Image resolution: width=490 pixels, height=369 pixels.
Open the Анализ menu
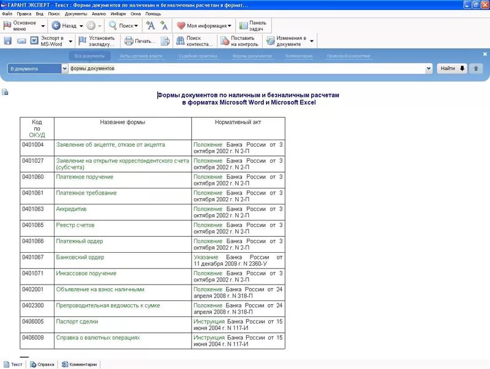click(99, 13)
